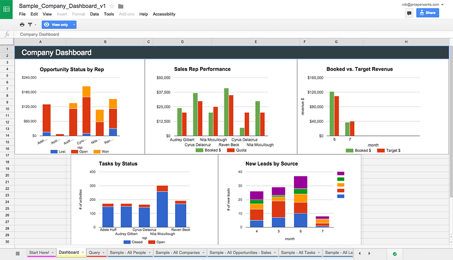Click the blue Share button
This screenshot has height=260, width=453.
click(x=428, y=13)
